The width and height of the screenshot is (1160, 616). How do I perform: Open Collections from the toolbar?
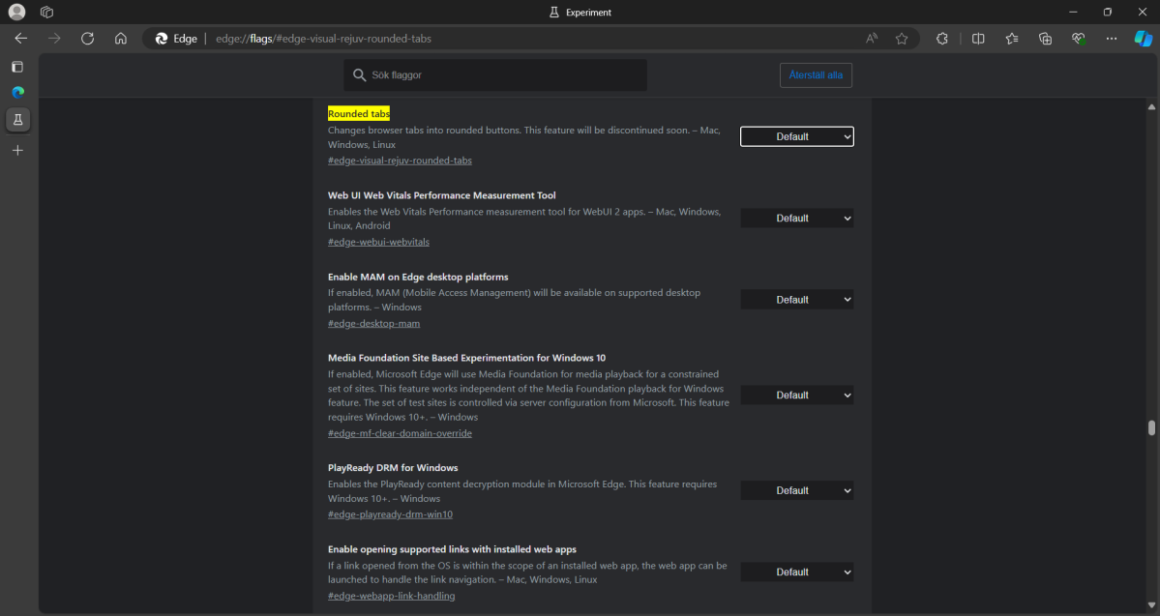coord(1045,39)
